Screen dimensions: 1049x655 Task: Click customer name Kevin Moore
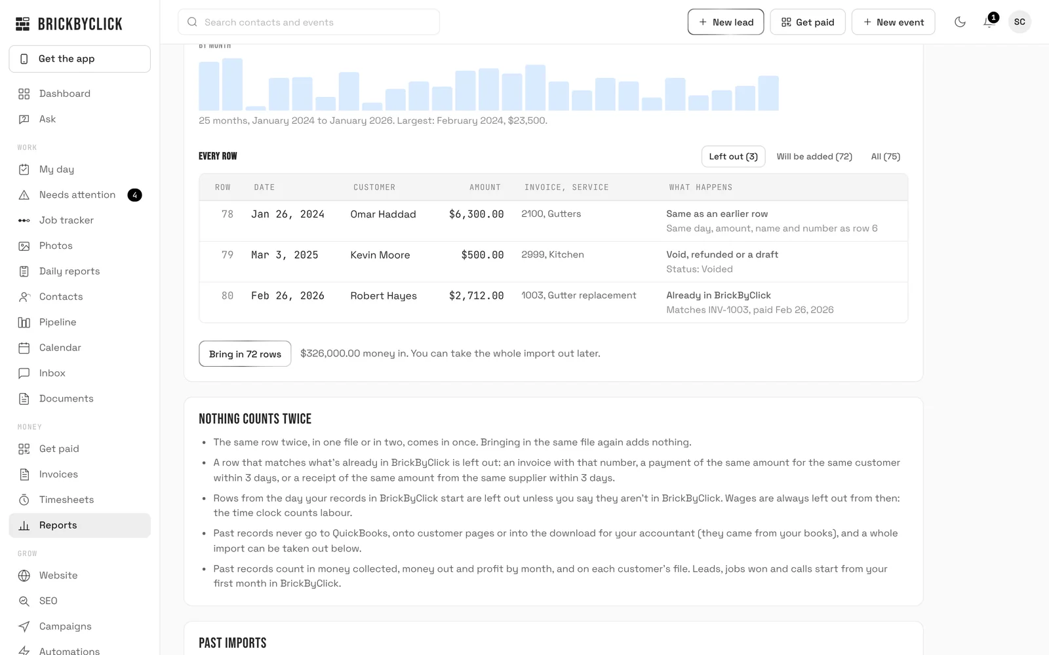click(x=380, y=255)
